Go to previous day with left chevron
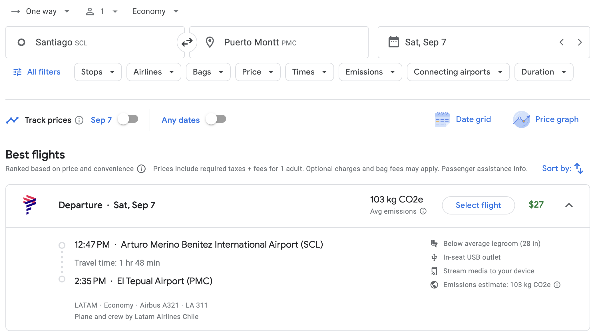 562,42
